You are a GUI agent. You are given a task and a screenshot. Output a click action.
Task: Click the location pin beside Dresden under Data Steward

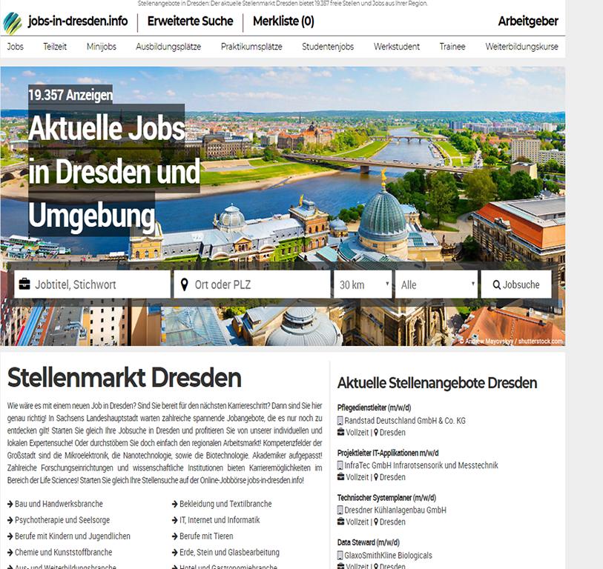[x=376, y=567]
